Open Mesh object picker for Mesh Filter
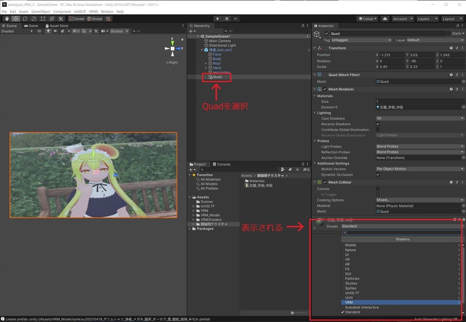The width and height of the screenshot is (466, 322). click(x=463, y=81)
